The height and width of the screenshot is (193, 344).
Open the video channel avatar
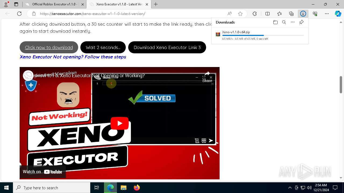[28, 76]
